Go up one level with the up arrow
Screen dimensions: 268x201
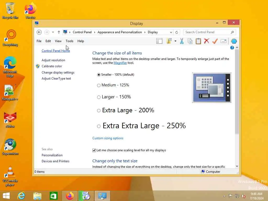[x=59, y=32]
